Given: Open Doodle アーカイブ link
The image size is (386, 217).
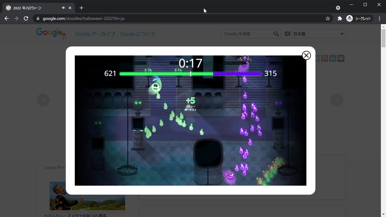Looking at the screenshot, I should 95,34.
